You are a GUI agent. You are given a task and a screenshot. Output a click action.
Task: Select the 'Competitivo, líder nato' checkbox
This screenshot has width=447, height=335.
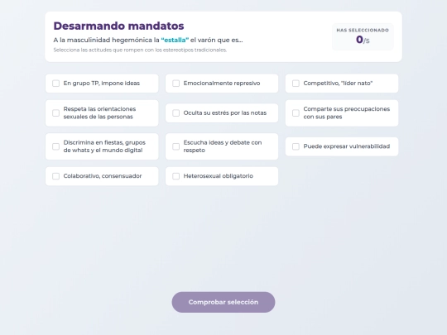pyautogui.click(x=296, y=84)
